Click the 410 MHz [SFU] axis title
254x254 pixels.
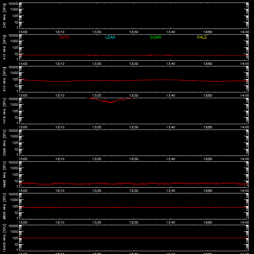4,47
